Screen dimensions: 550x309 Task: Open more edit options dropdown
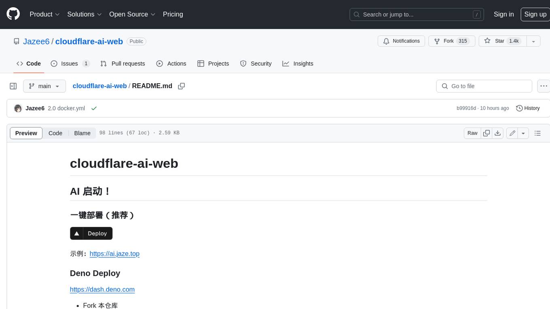pos(523,133)
